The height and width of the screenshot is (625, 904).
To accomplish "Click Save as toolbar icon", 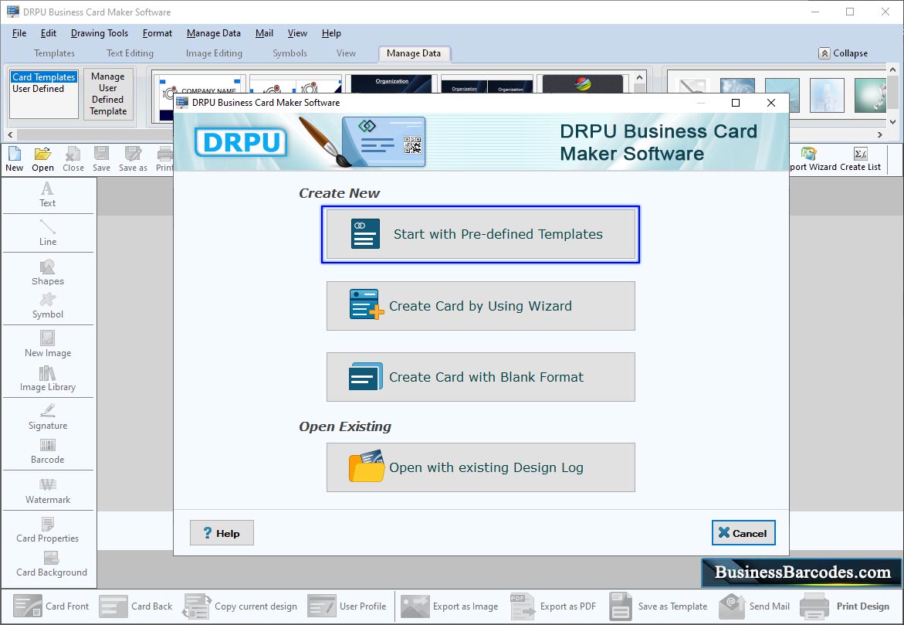I will pyautogui.click(x=133, y=159).
